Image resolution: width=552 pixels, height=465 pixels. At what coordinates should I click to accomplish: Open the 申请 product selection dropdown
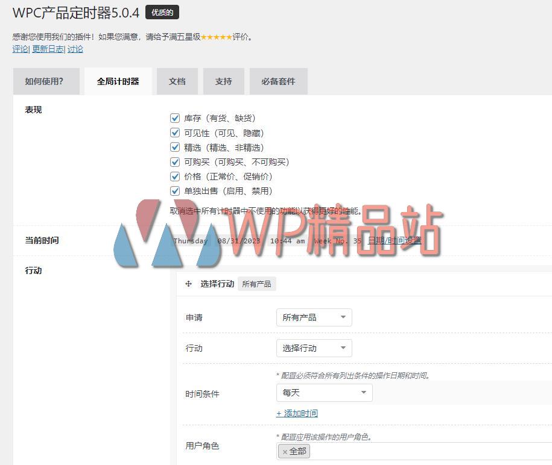314,317
